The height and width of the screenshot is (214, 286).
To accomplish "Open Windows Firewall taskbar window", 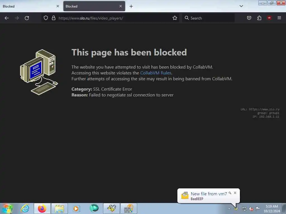I will [129, 208].
